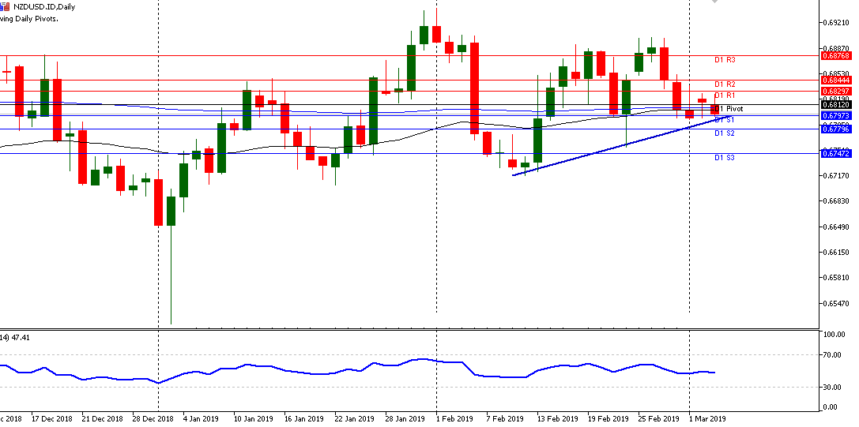Screen dimensions: 859x427
Task: Select the D1 S3 support label
Action: 725,158
